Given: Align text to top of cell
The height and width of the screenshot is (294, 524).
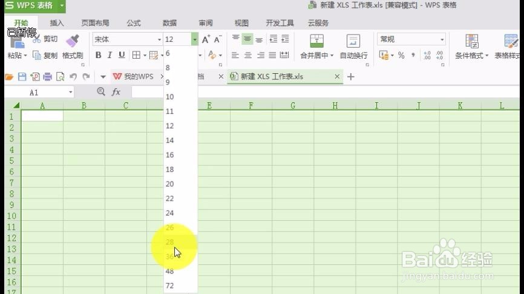Looking at the screenshot, I should pyautogui.click(x=235, y=39).
